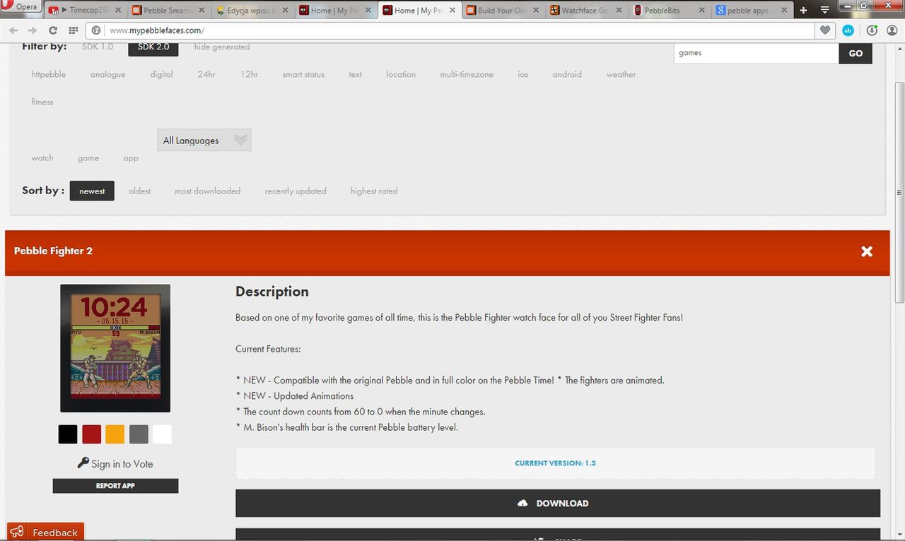Switch to the Timecop1983 tab
Viewport: 905px width, 541px height.
point(85,11)
